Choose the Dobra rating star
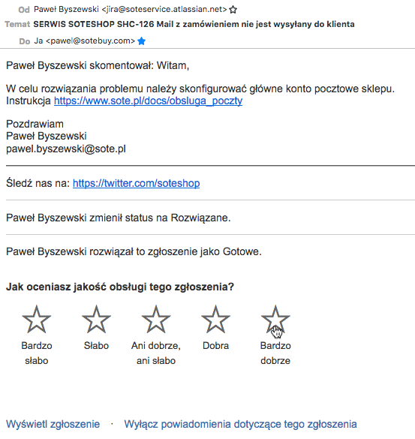Viewport: 415px width, 439px height. [215, 320]
